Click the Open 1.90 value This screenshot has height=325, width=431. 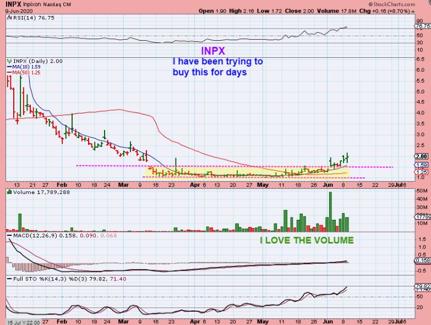pos(212,11)
